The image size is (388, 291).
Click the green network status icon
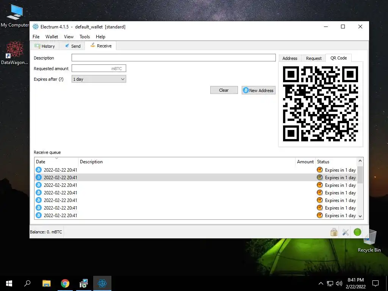tap(357, 232)
